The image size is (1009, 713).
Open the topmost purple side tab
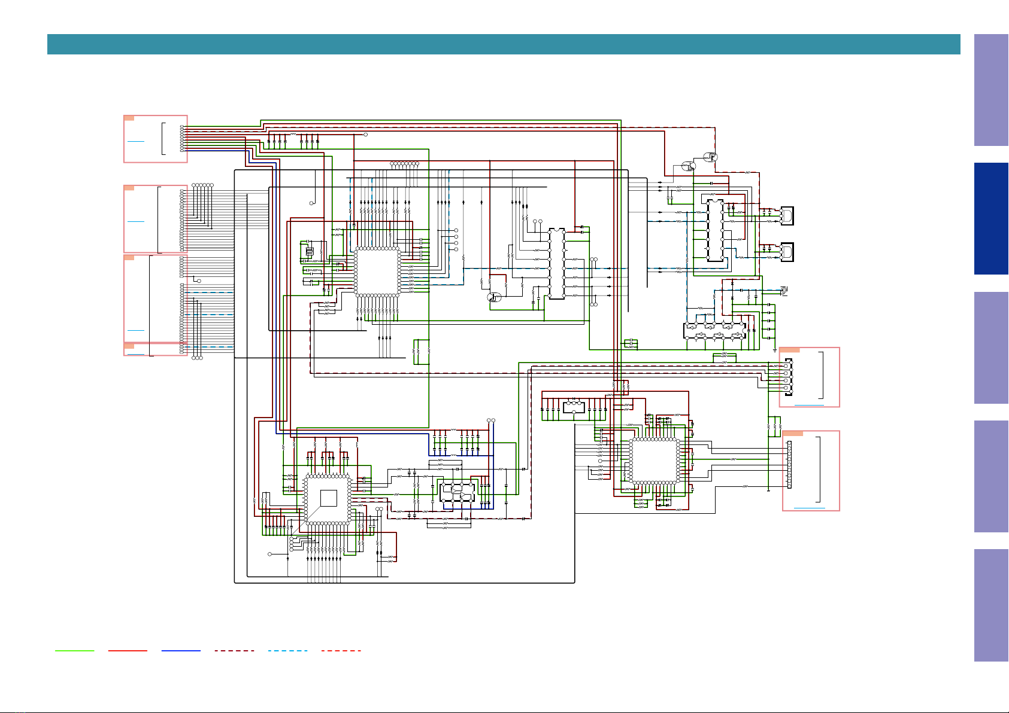pyautogui.click(x=991, y=90)
